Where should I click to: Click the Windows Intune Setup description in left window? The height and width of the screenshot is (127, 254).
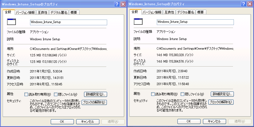(x=45, y=39)
